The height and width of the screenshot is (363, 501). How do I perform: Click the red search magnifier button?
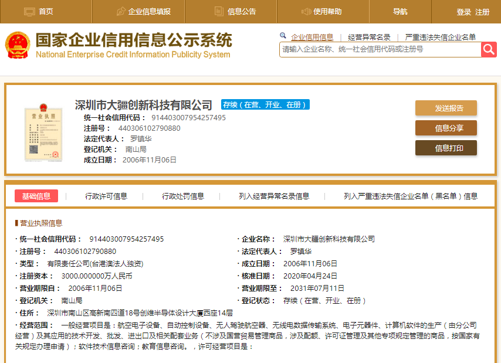point(489,49)
